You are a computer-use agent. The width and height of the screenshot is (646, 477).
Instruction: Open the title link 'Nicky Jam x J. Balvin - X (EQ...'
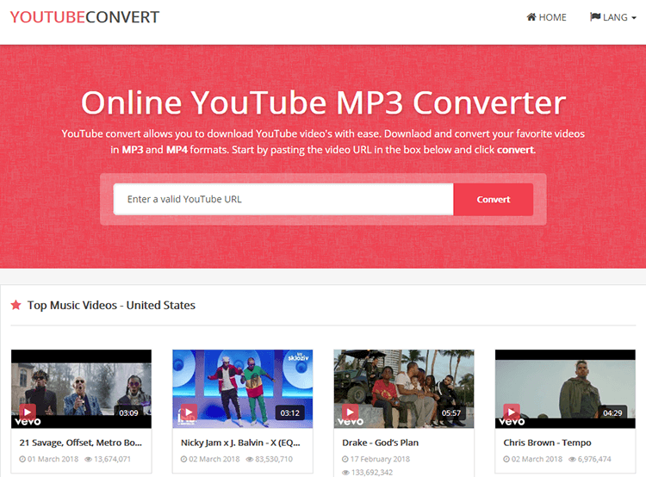(x=240, y=443)
